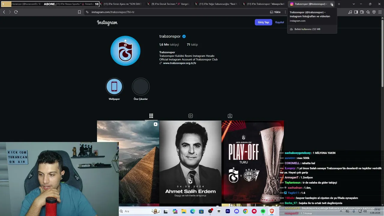The image size is (384, 216).
Task: Switch to the Doruk Tecimer X tab
Action: pyautogui.click(x=168, y=4)
